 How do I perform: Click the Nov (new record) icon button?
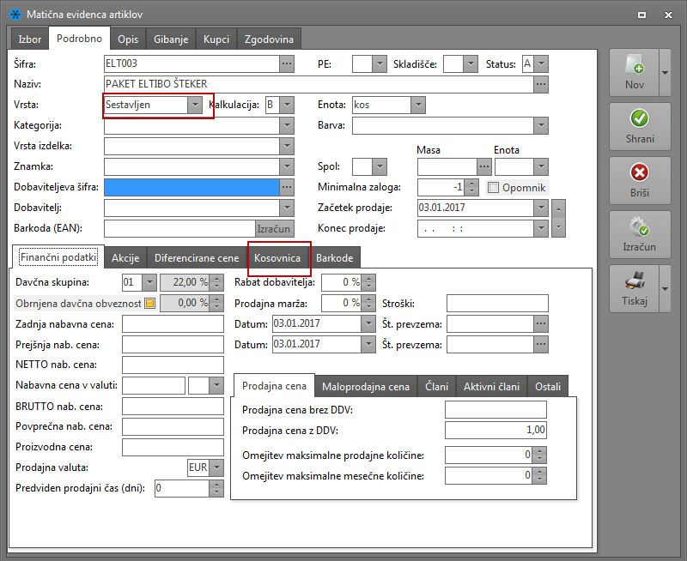(635, 72)
